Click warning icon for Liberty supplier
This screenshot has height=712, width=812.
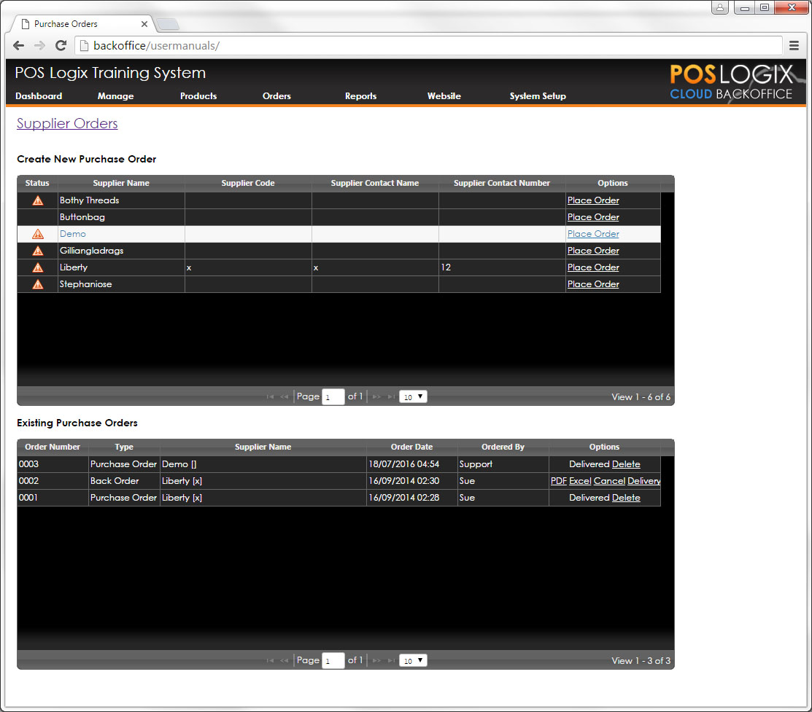click(38, 267)
